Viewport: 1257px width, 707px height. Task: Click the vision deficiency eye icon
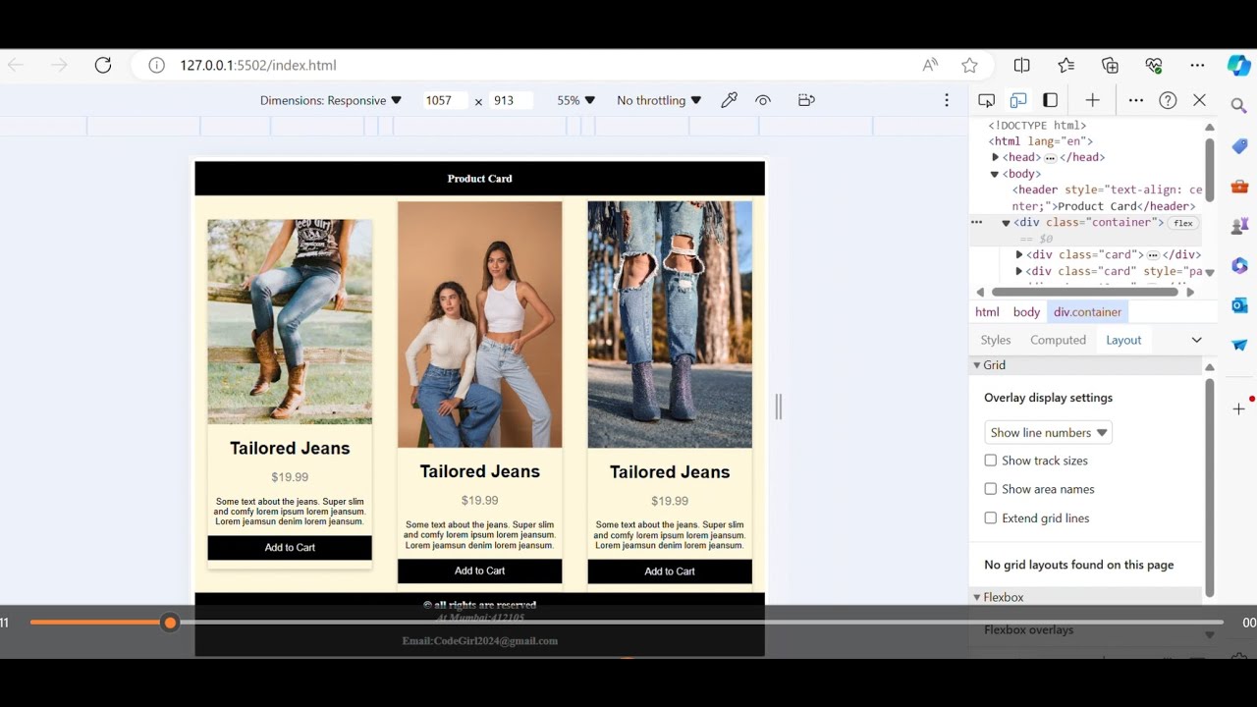pyautogui.click(x=763, y=100)
